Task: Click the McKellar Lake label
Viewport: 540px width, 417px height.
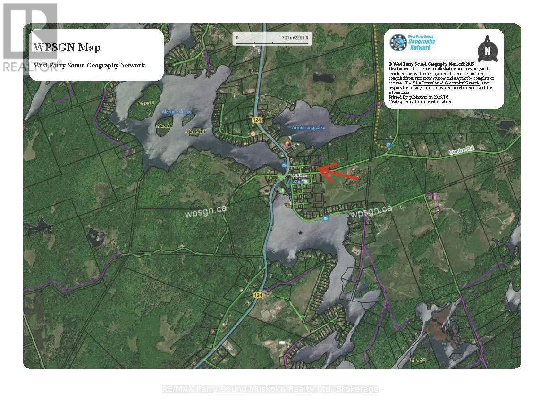Action: click(x=177, y=112)
